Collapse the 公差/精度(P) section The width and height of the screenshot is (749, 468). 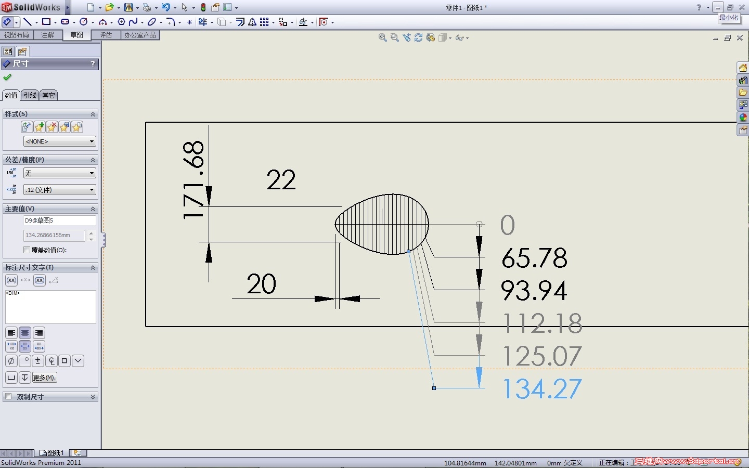coord(93,160)
